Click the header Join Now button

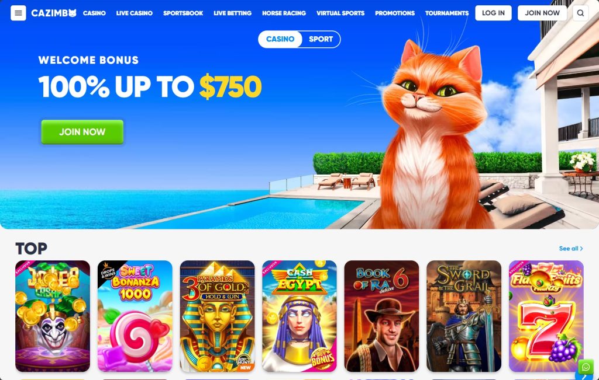(x=542, y=13)
